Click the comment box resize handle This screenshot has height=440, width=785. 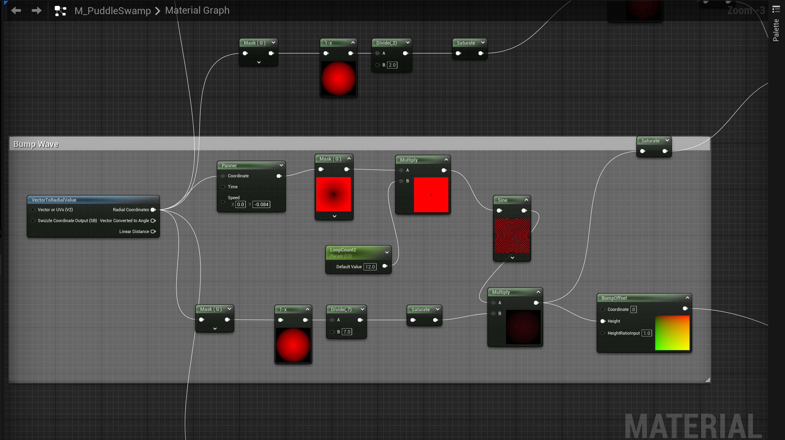coord(708,380)
